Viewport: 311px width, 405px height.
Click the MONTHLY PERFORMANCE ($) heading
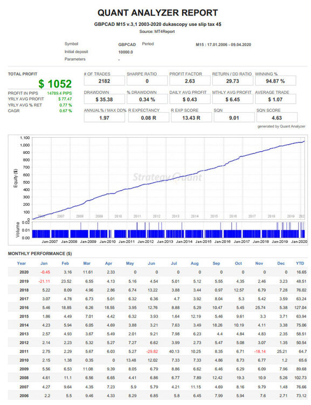[x=40, y=254]
